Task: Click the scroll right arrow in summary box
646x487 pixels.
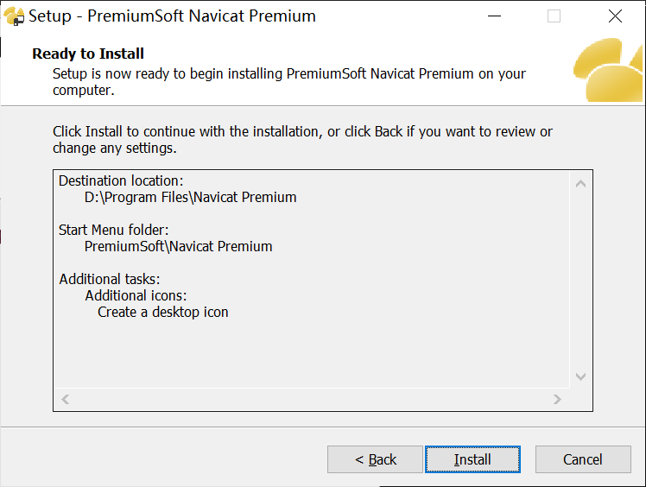Action: [557, 399]
